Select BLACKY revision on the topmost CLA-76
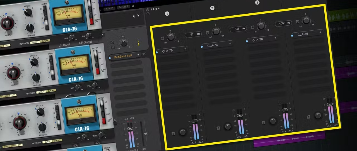 [45, 41]
